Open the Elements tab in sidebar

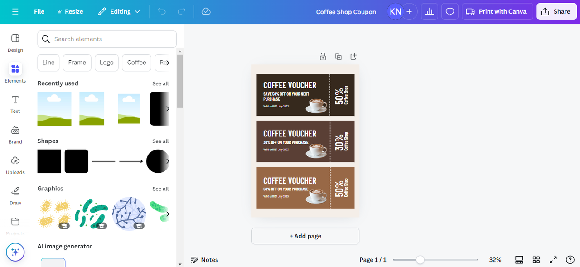(x=15, y=73)
